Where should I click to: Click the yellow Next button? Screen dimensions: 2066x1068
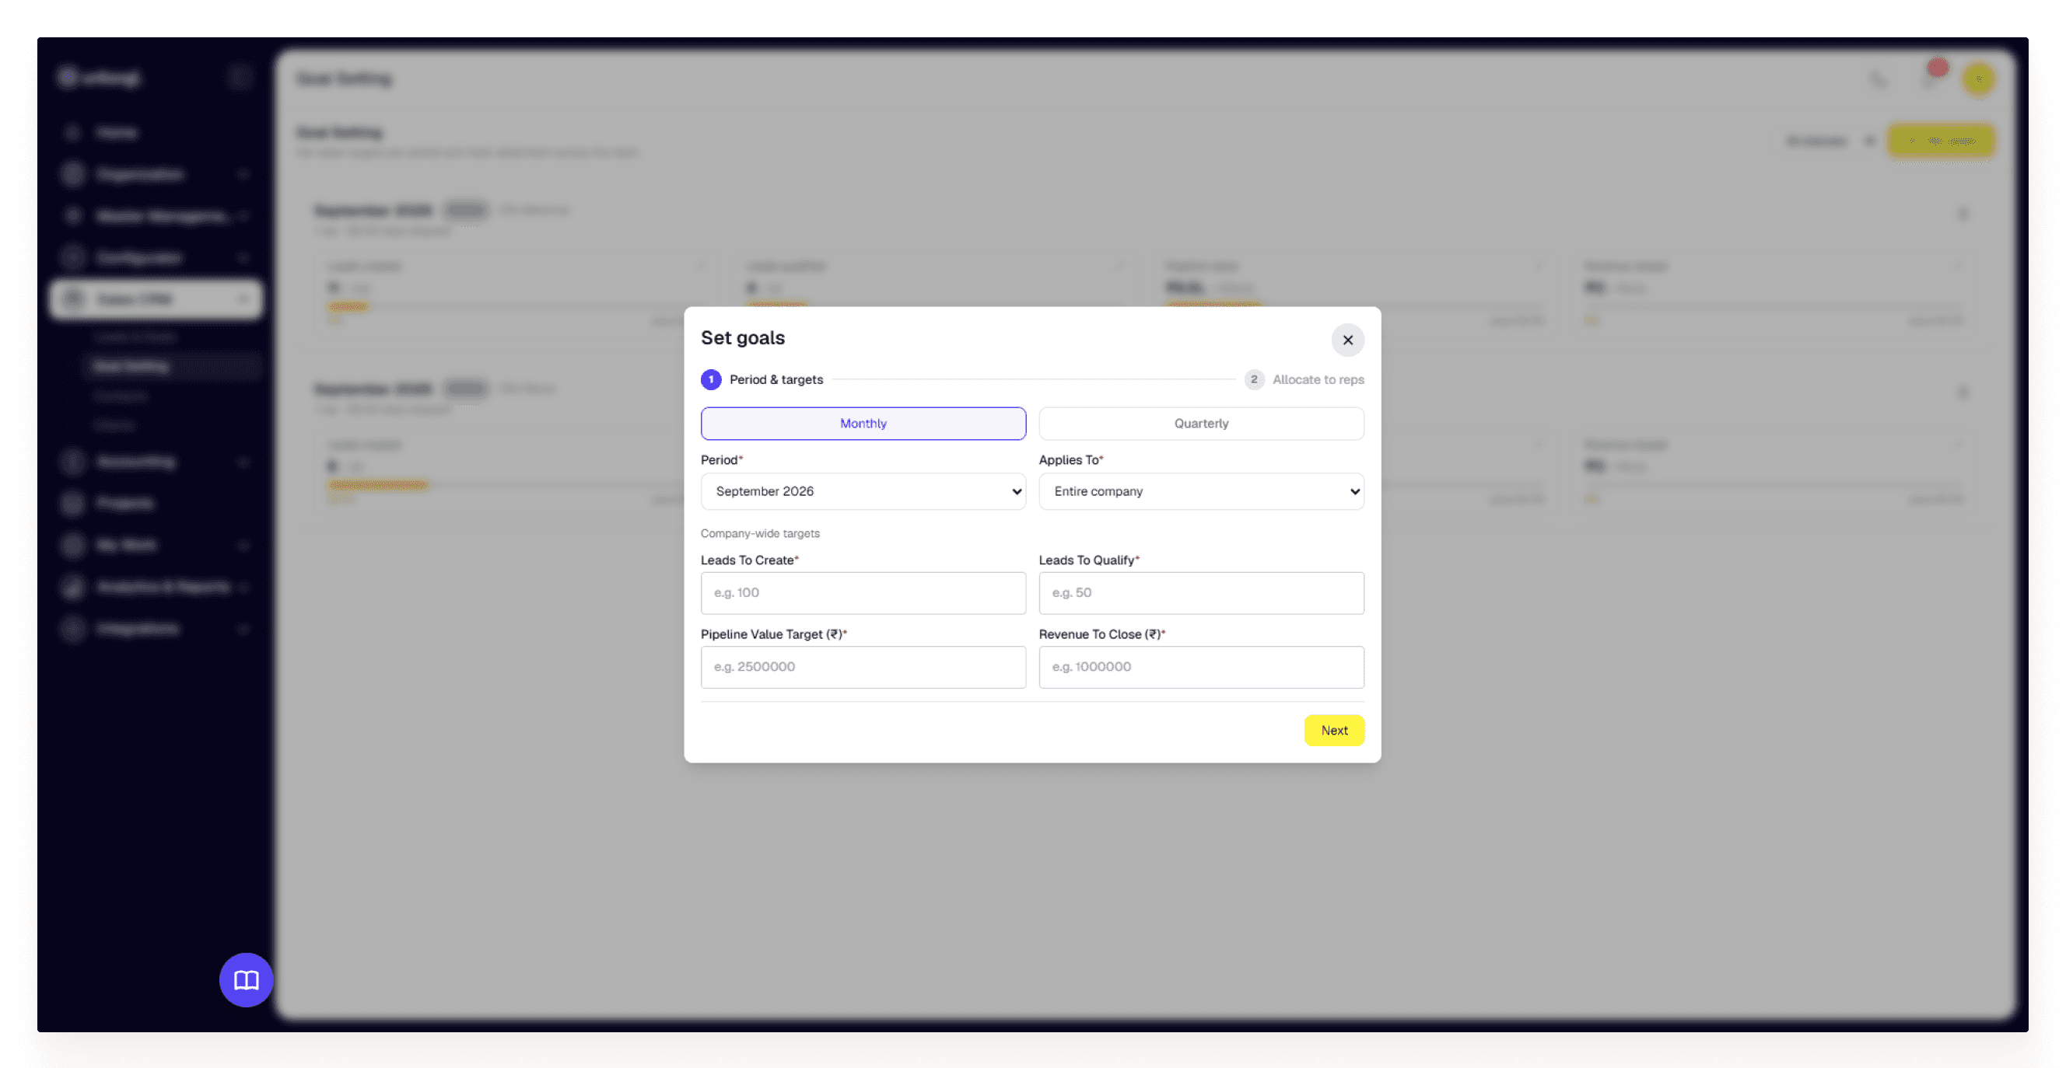1334,730
